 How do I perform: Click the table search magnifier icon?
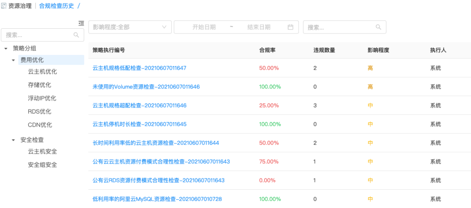(x=379, y=27)
